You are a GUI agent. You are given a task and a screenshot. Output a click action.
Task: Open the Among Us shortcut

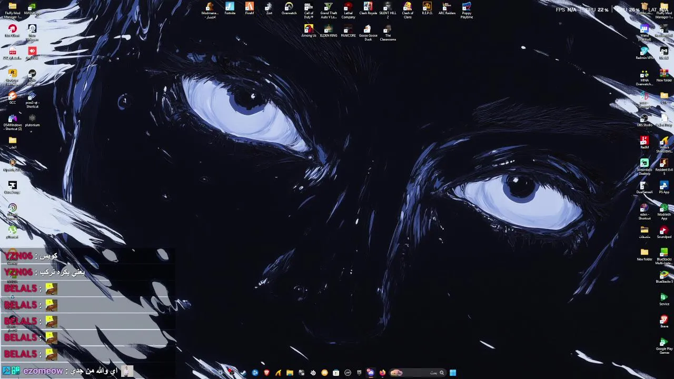(309, 31)
